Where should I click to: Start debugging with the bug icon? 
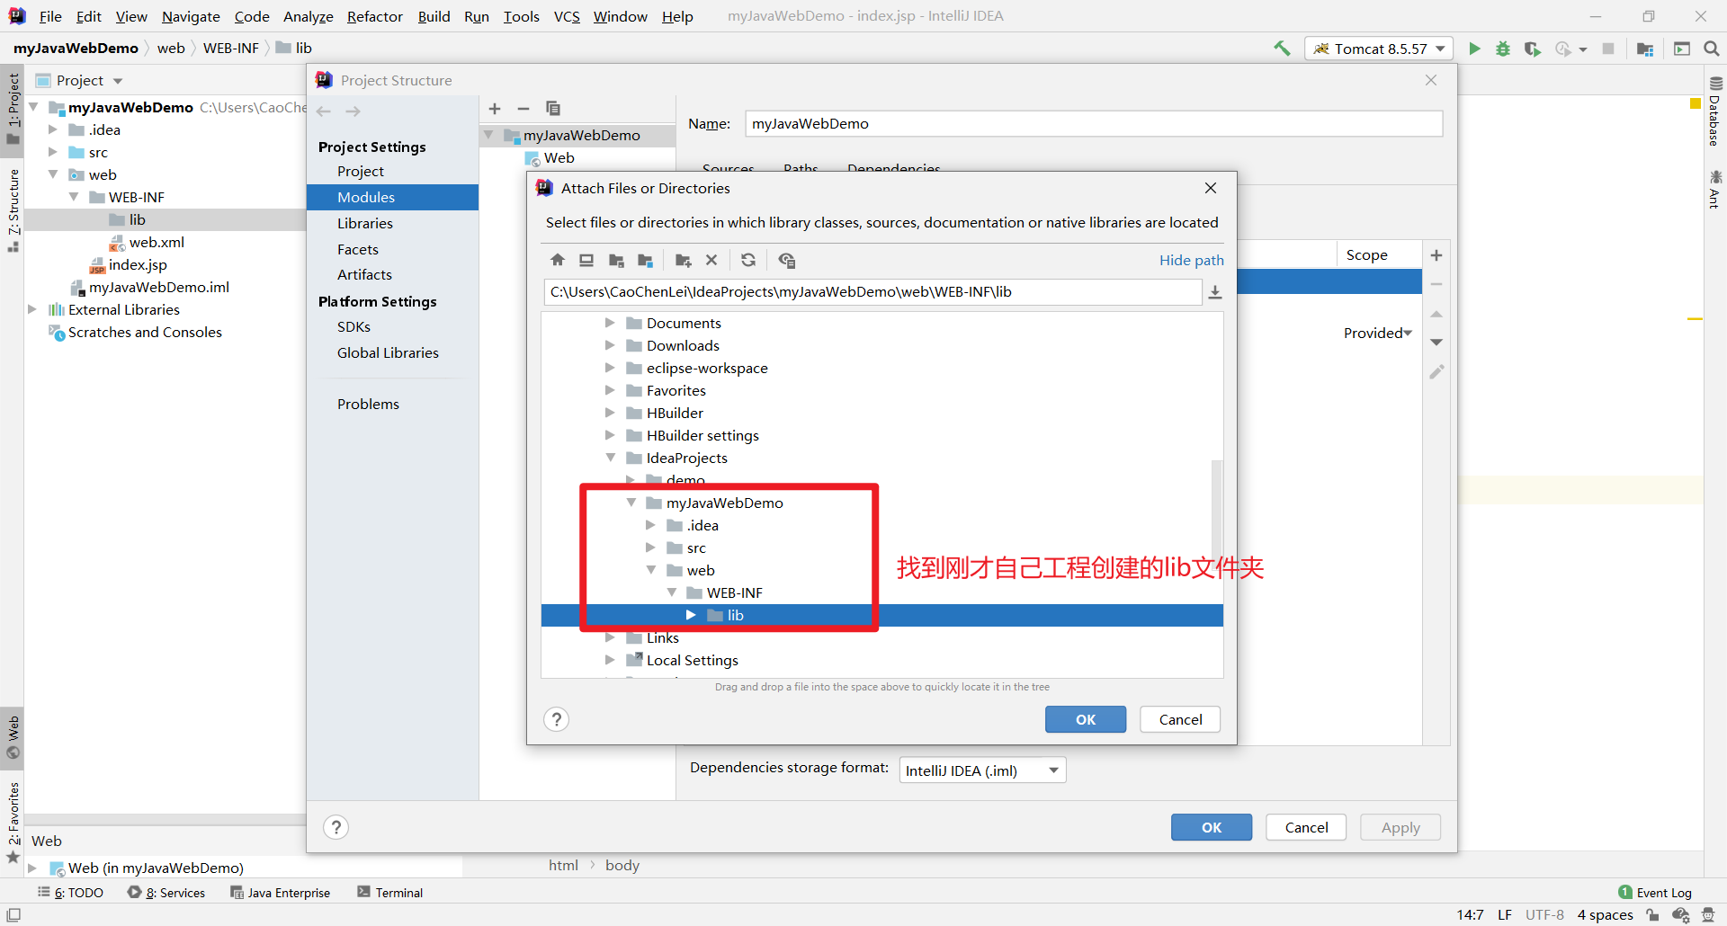[x=1503, y=49]
